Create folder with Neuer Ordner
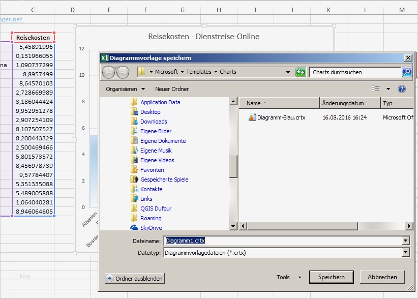 click(x=172, y=89)
